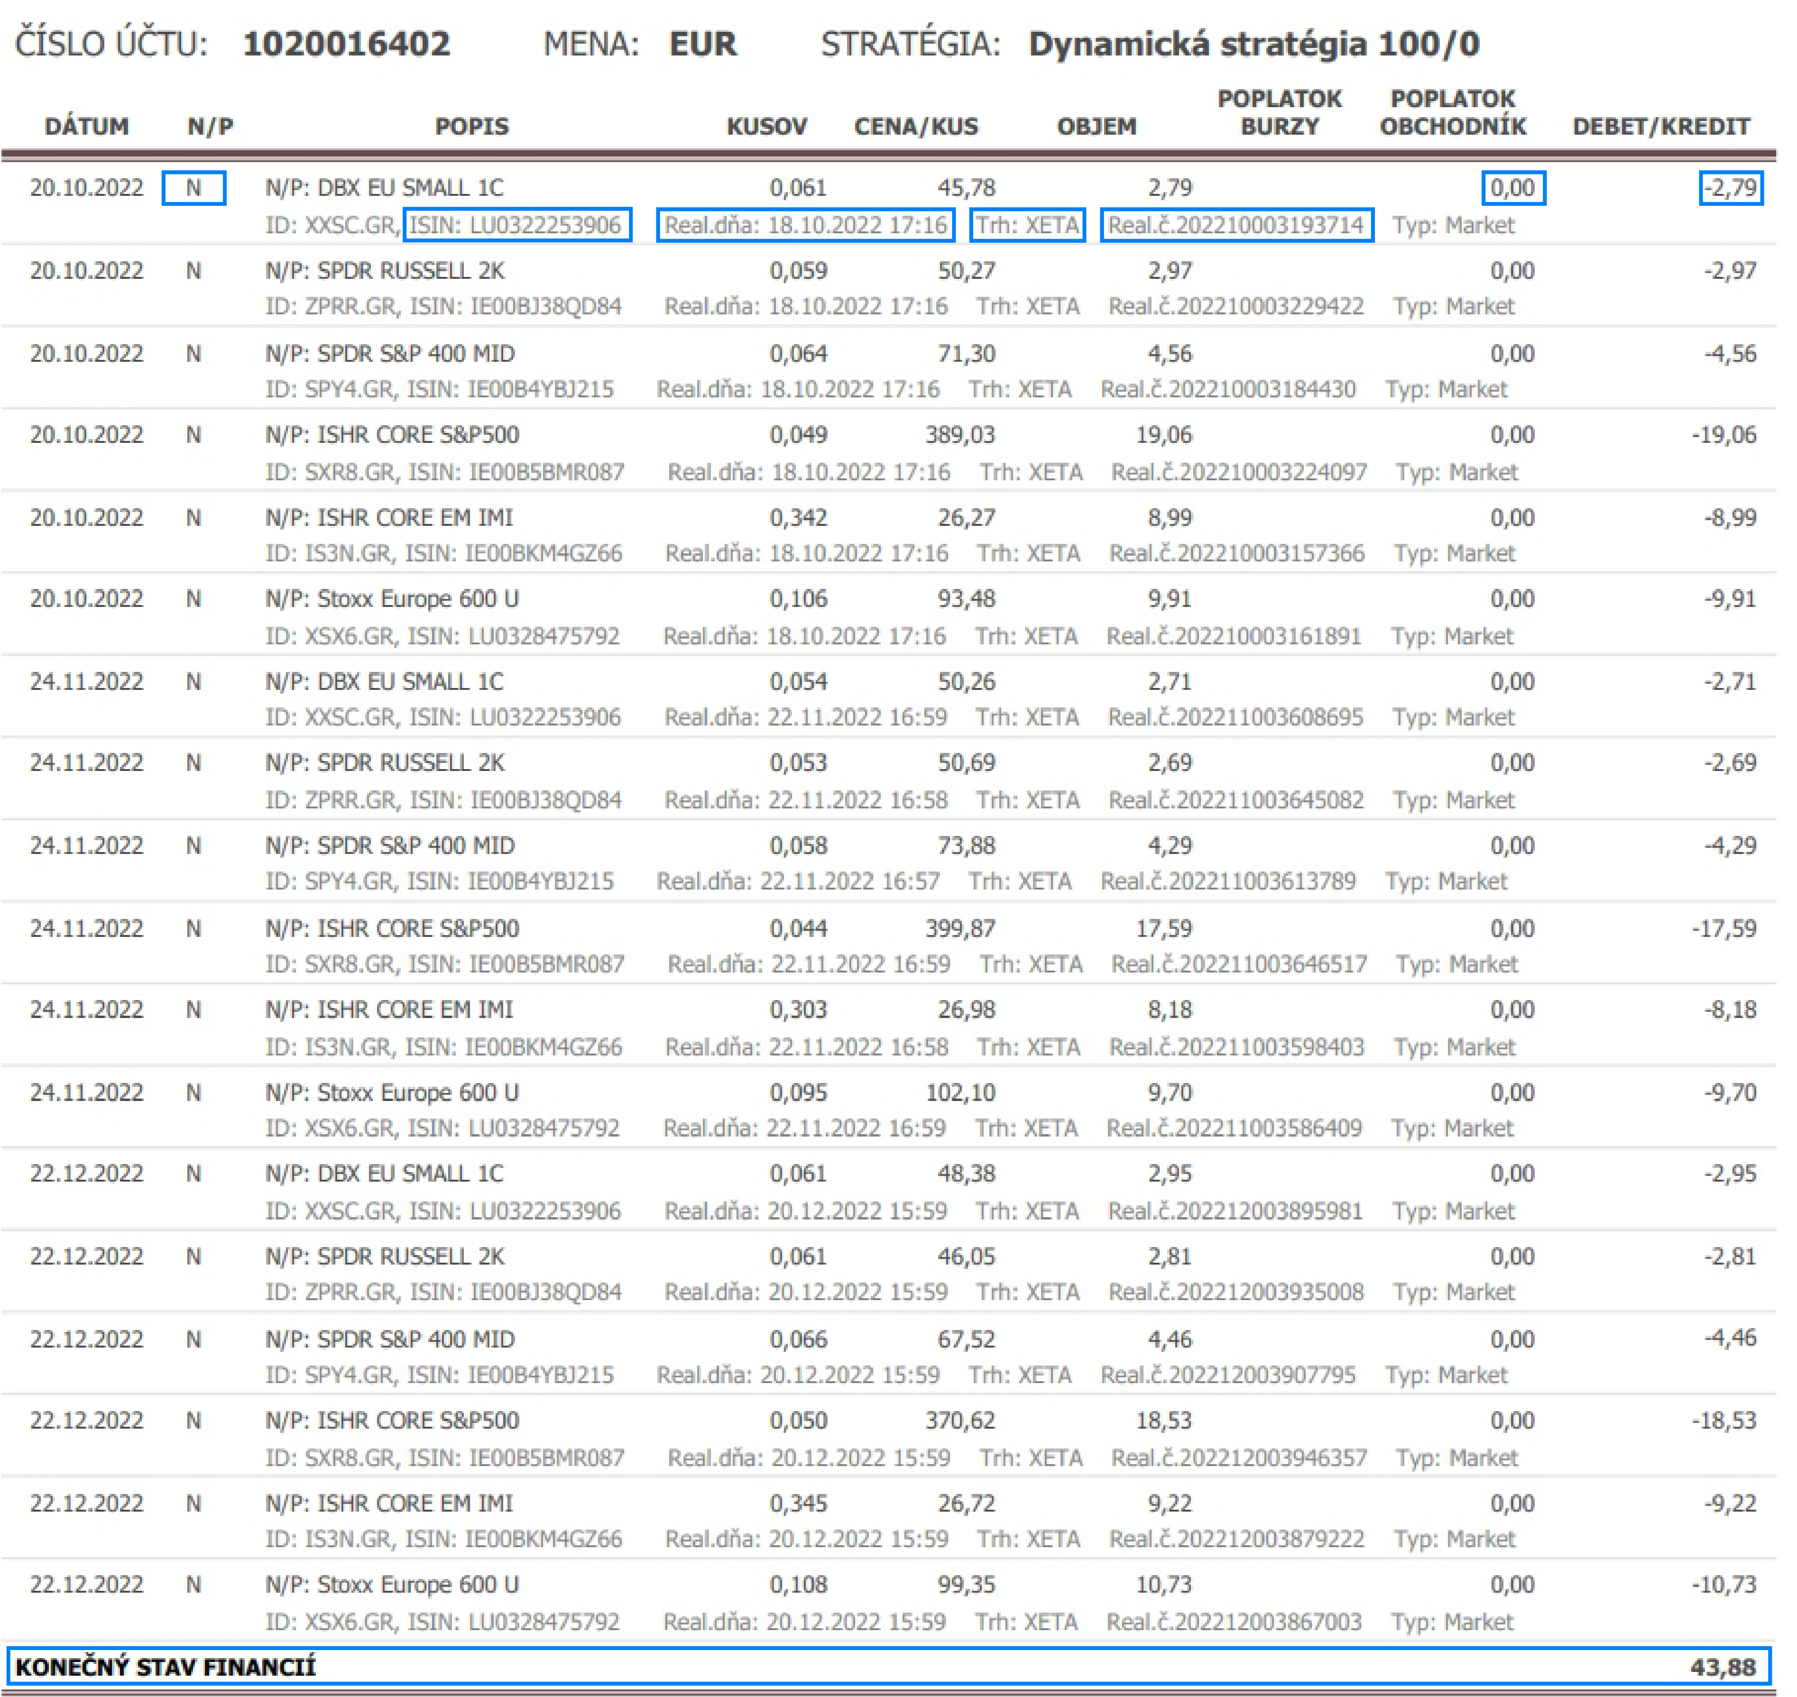Click Real.č.202212003867003 in last row
The height and width of the screenshot is (1697, 1797).
(x=1233, y=1621)
